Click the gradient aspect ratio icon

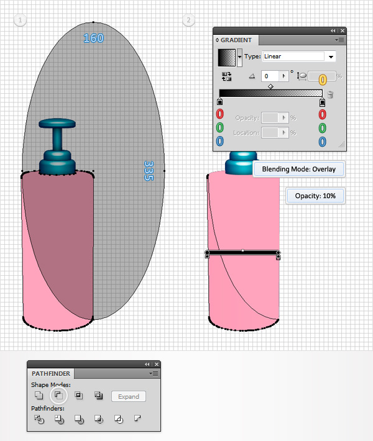tap(302, 76)
